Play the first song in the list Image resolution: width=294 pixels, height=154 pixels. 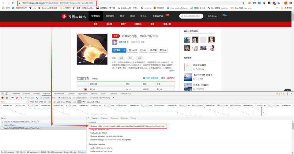(85, 89)
